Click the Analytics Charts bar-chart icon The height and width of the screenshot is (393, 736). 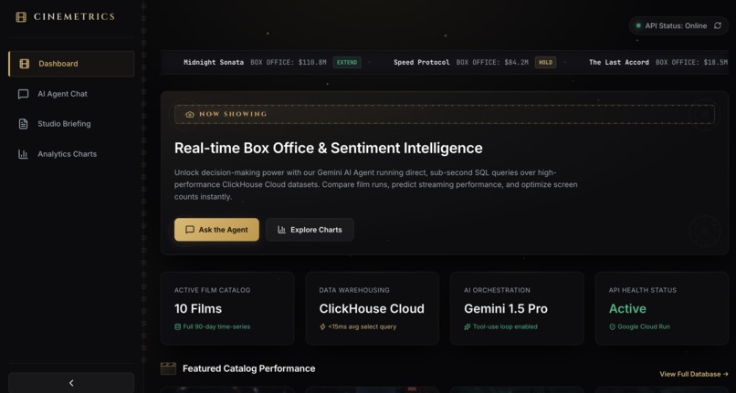[x=23, y=154]
